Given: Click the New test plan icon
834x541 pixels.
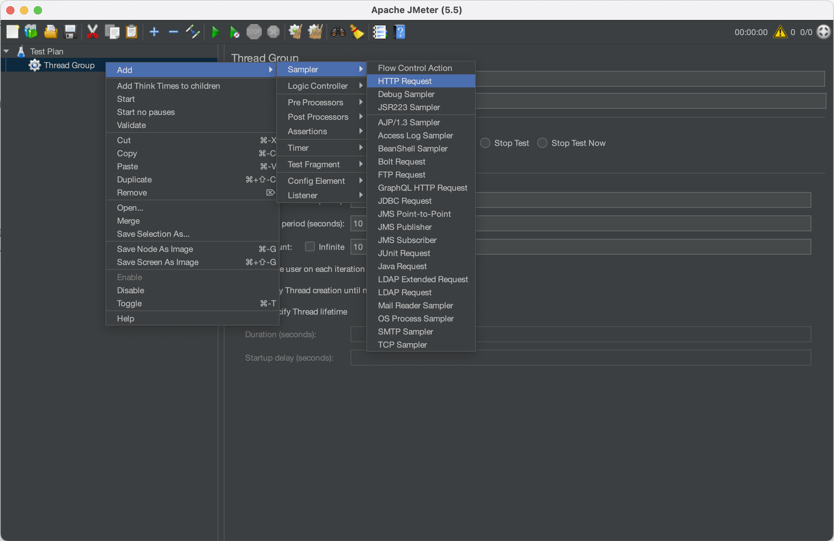Looking at the screenshot, I should pyautogui.click(x=12, y=32).
